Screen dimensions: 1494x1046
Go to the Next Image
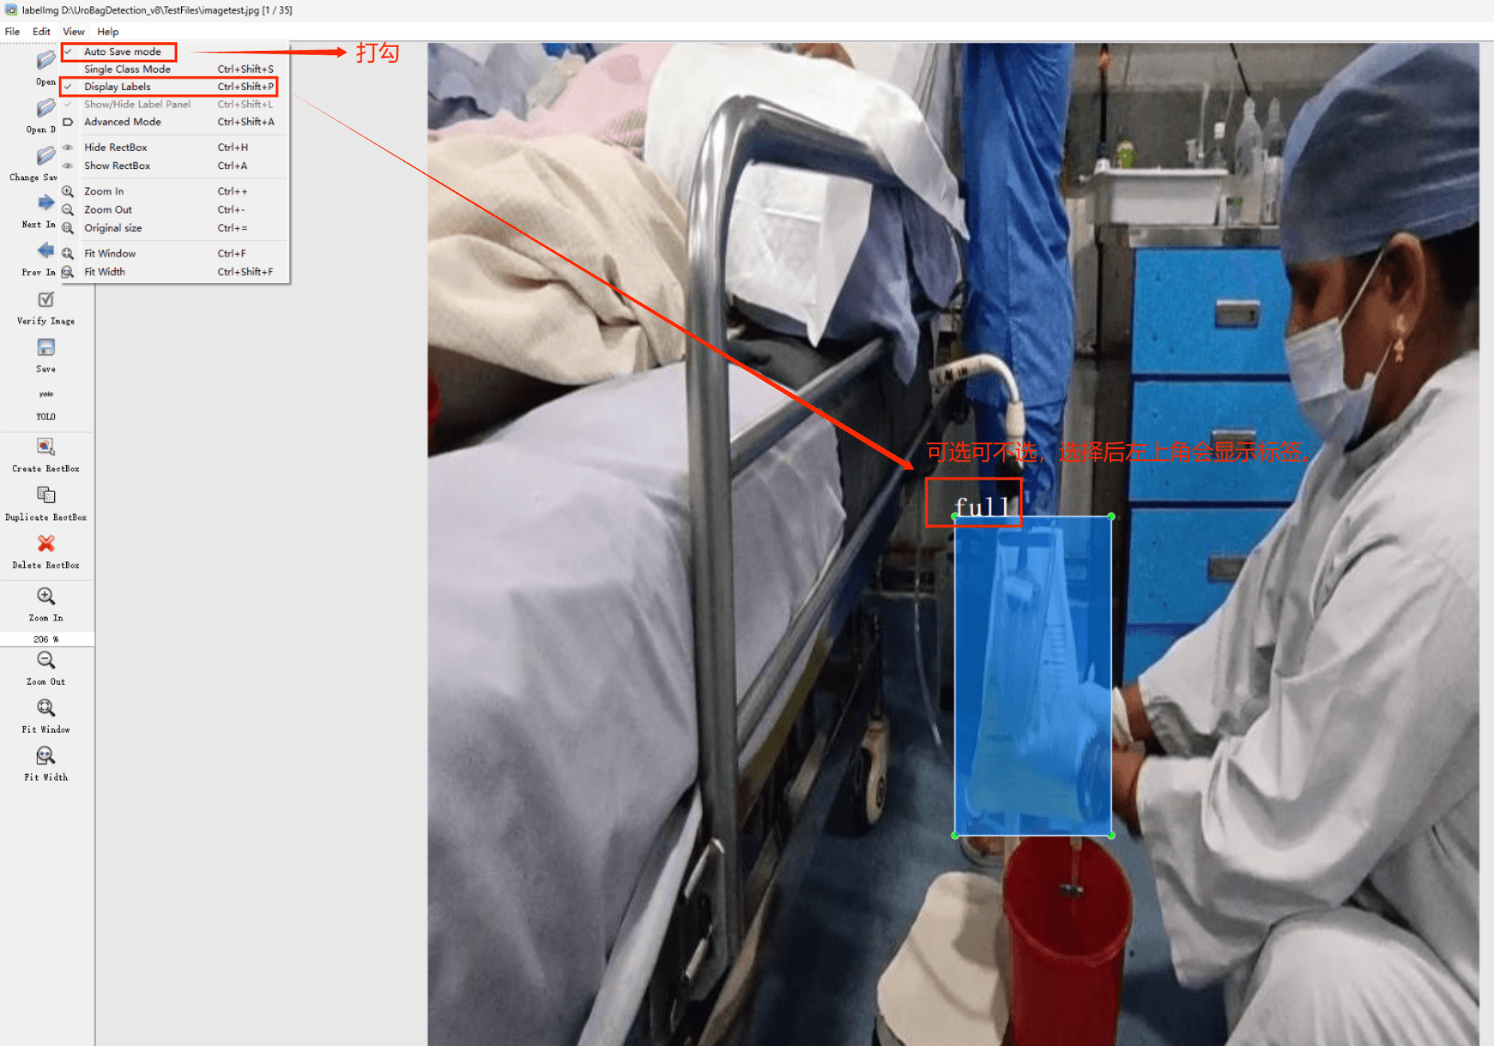pyautogui.click(x=45, y=203)
